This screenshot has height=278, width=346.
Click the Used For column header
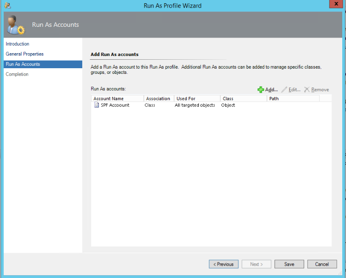[x=197, y=98]
